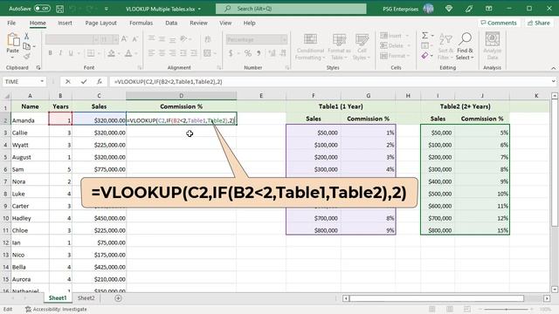This screenshot has width=559, height=314.
Task: Click the Save icon in title bar
Action: coord(60,9)
